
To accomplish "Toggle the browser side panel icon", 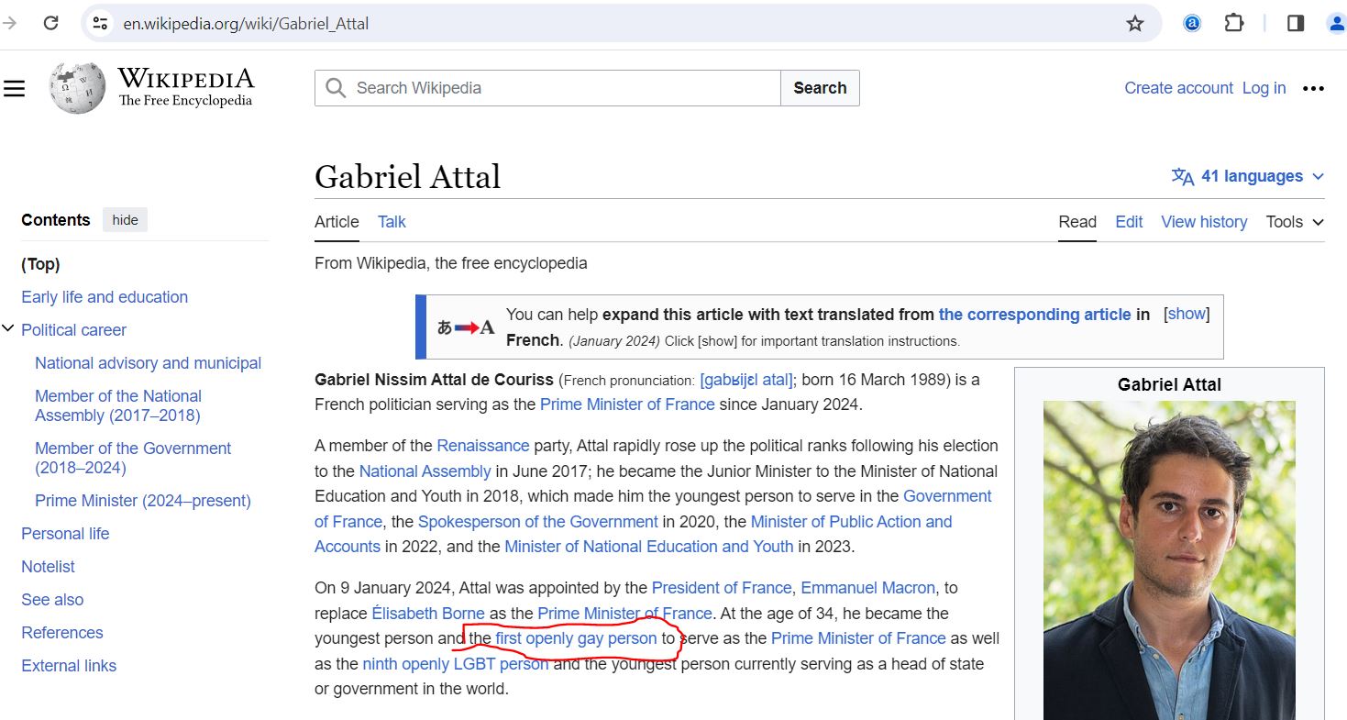I will point(1296,23).
